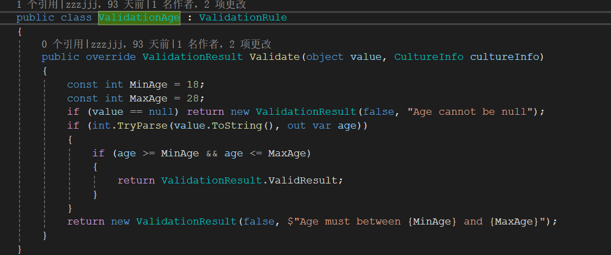Click the Validate method name
Viewport: 611px width, 255px height.
click(274, 57)
